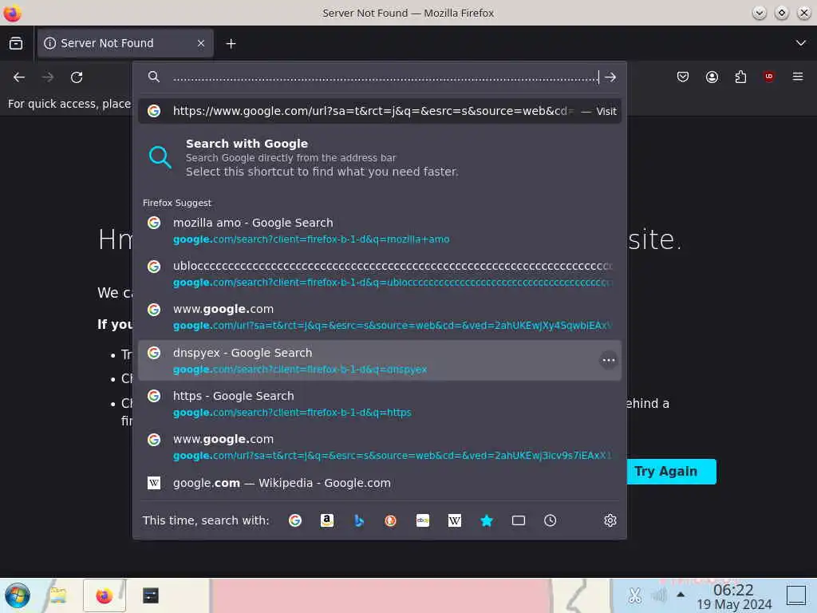Visit the google.com/url top suggestion
The image size is (817, 613).
[x=379, y=111]
